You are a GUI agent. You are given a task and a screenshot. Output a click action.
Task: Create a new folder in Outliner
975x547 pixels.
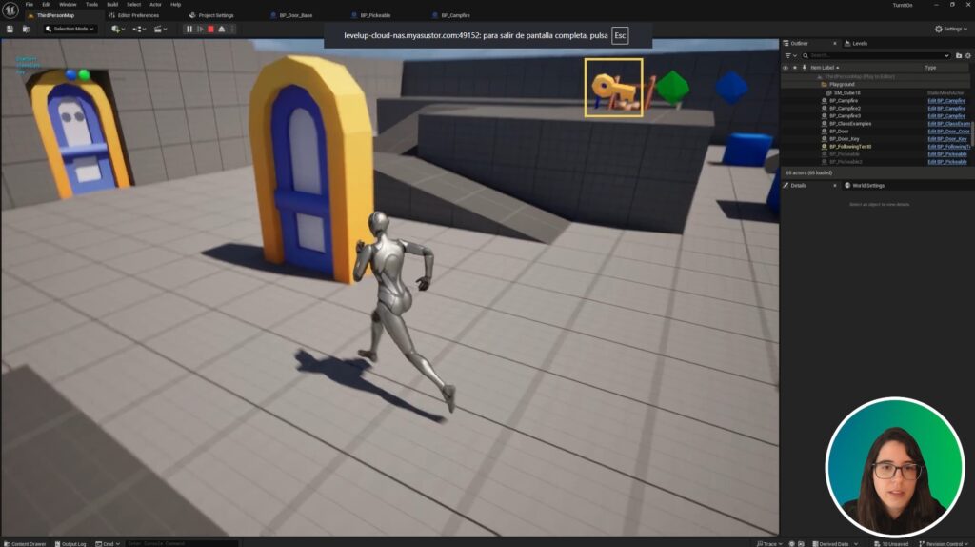click(x=958, y=55)
